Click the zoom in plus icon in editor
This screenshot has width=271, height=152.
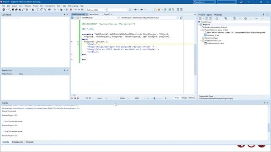tap(166, 98)
